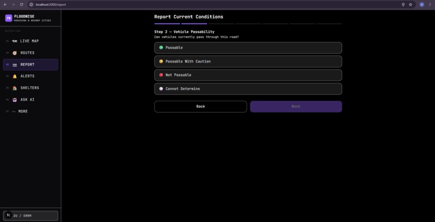Choose Passable With Caution
The height and width of the screenshot is (222, 435).
248,61
